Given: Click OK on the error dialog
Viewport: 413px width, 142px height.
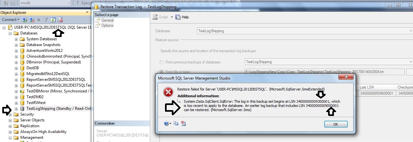Looking at the screenshot, I should pyautogui.click(x=336, y=124).
